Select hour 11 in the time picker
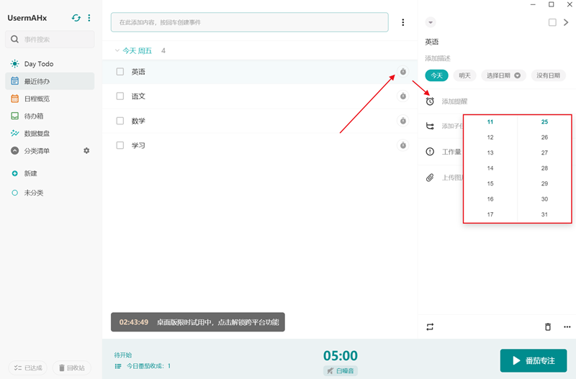Viewport: 576px width, 379px height. pyautogui.click(x=490, y=122)
